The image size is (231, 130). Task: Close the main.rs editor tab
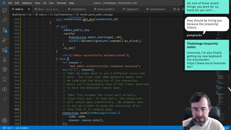[29, 9]
